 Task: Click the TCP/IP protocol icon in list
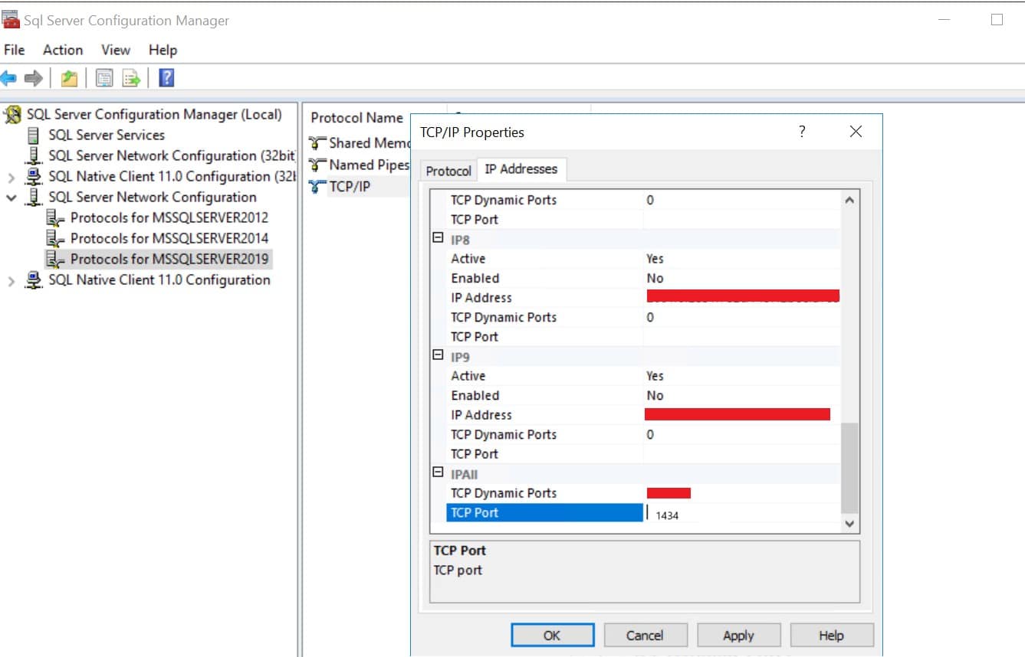317,186
